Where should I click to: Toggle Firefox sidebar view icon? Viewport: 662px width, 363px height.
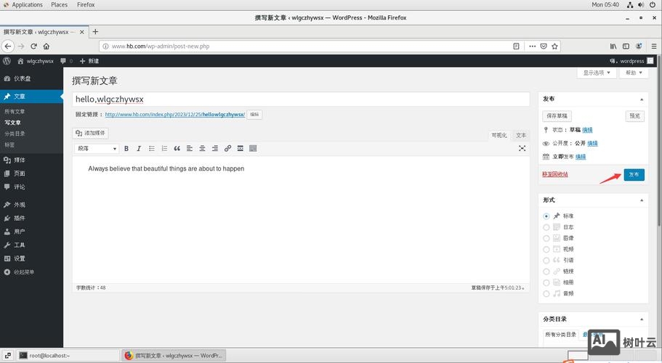(626, 46)
